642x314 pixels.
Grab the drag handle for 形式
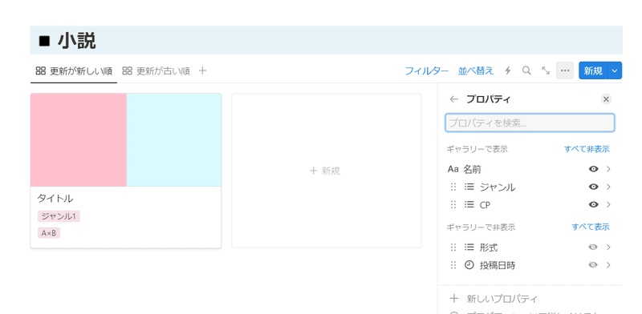(453, 248)
